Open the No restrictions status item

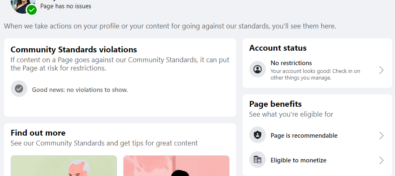point(317,70)
